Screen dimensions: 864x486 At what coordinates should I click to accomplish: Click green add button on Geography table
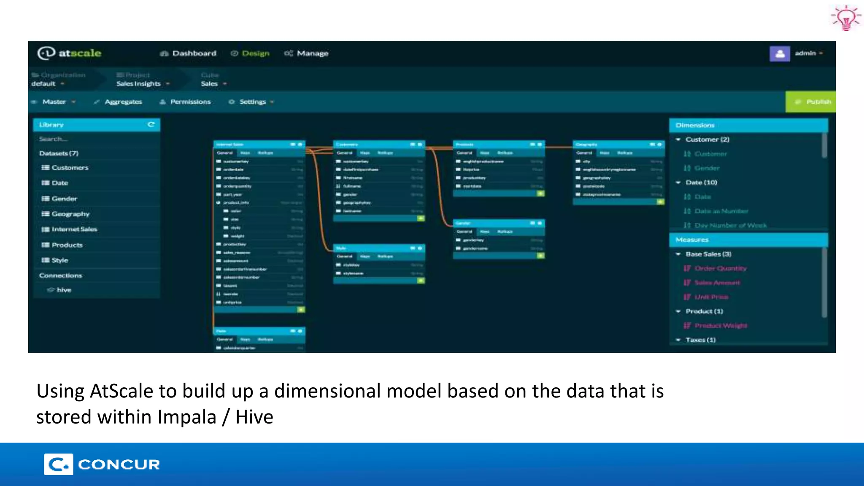[x=660, y=202]
